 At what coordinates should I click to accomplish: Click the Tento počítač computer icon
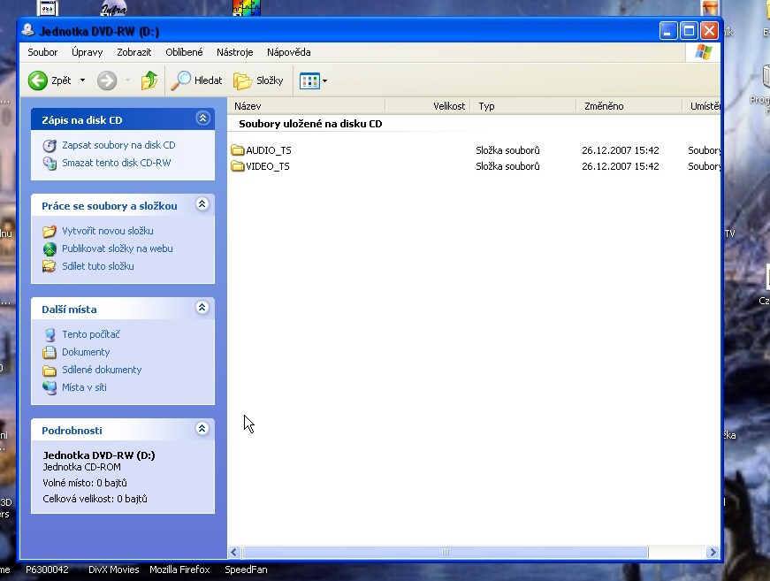pos(50,334)
